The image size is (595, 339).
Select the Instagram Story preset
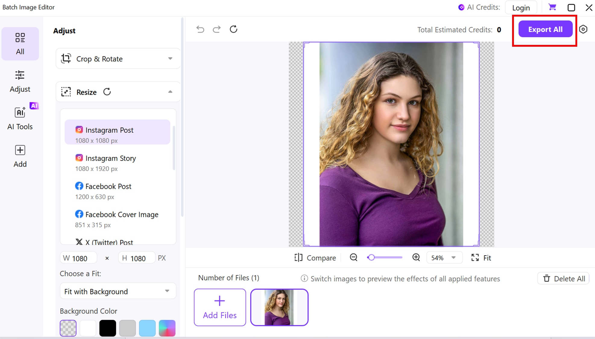click(111, 163)
